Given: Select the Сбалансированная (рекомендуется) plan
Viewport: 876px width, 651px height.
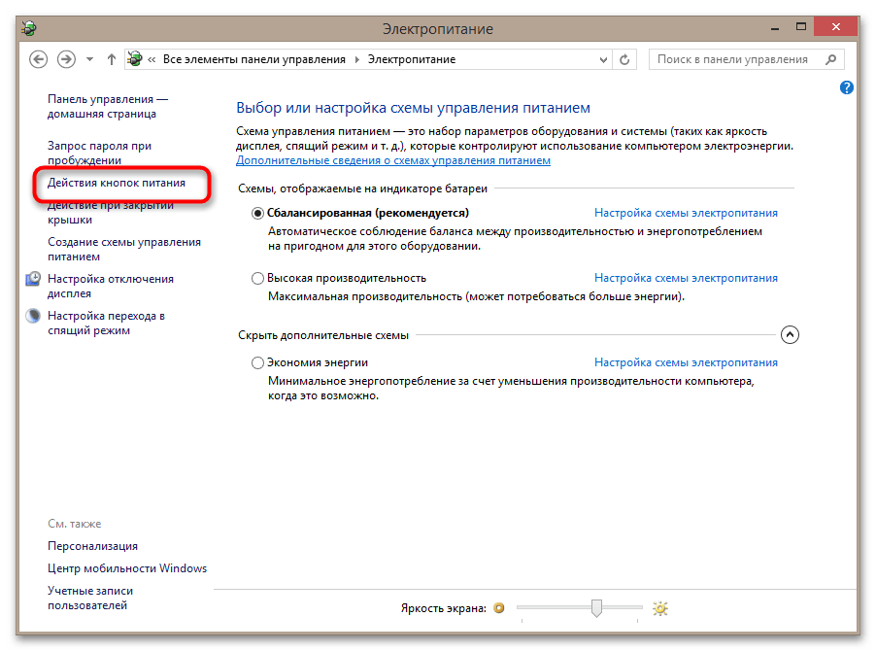Looking at the screenshot, I should (257, 213).
